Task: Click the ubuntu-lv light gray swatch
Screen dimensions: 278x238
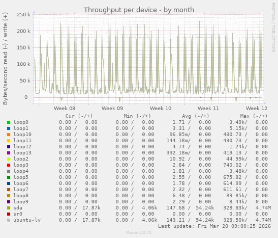Action: click(9, 220)
